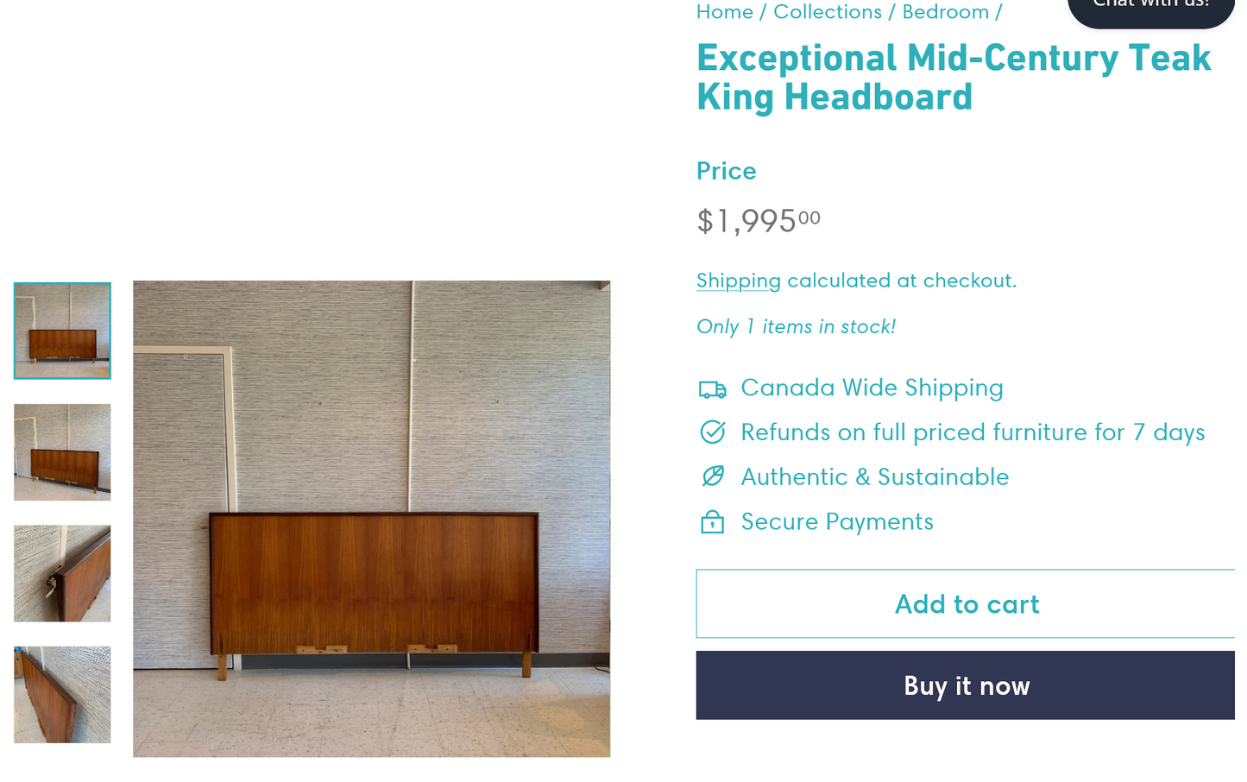Click the Only 1 items in stock notice

(795, 326)
